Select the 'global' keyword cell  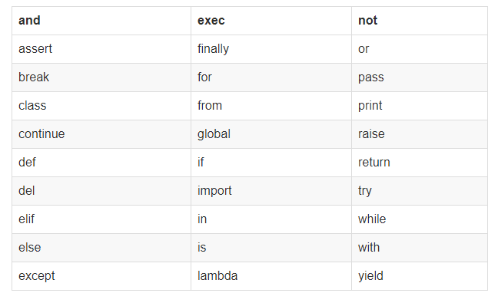[271, 134]
